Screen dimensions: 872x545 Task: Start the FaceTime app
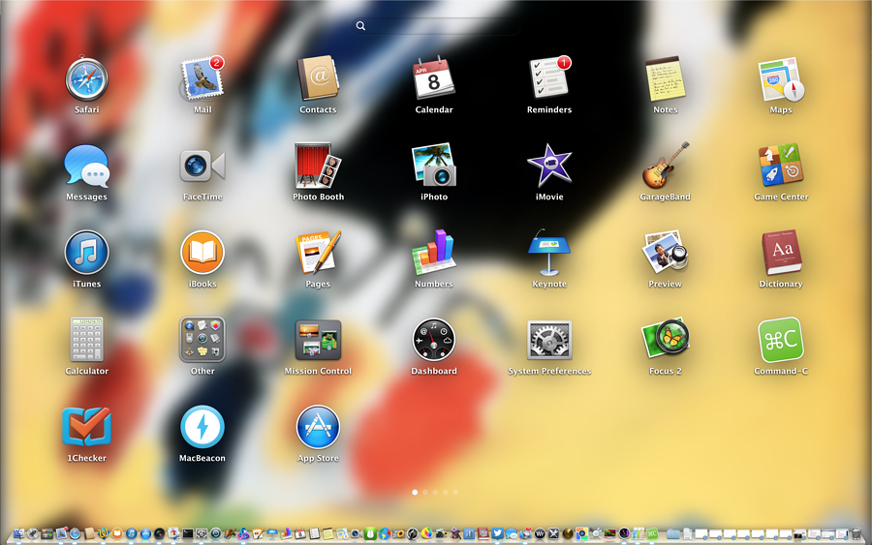click(202, 167)
